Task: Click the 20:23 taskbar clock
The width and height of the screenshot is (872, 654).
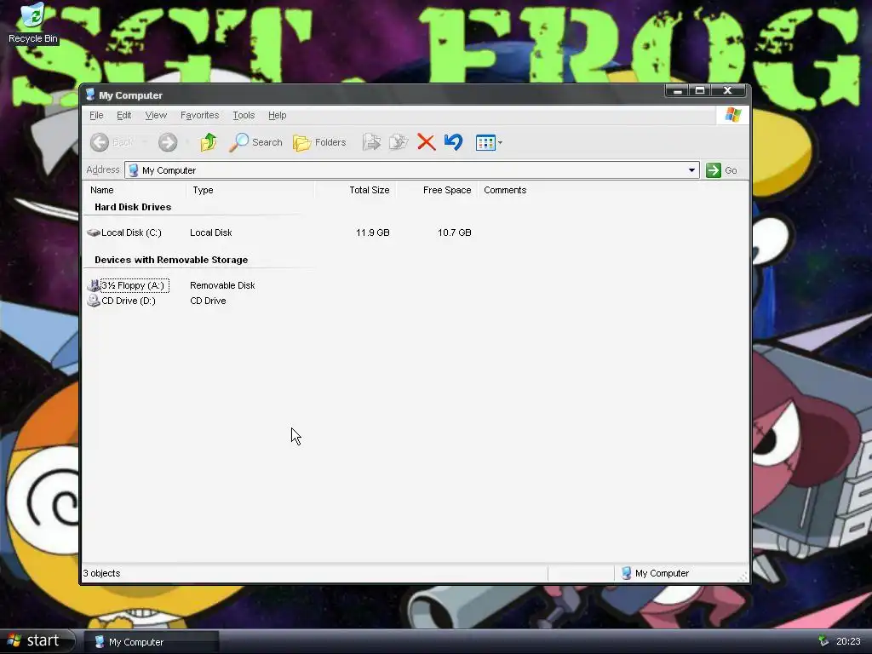Action: coord(848,642)
